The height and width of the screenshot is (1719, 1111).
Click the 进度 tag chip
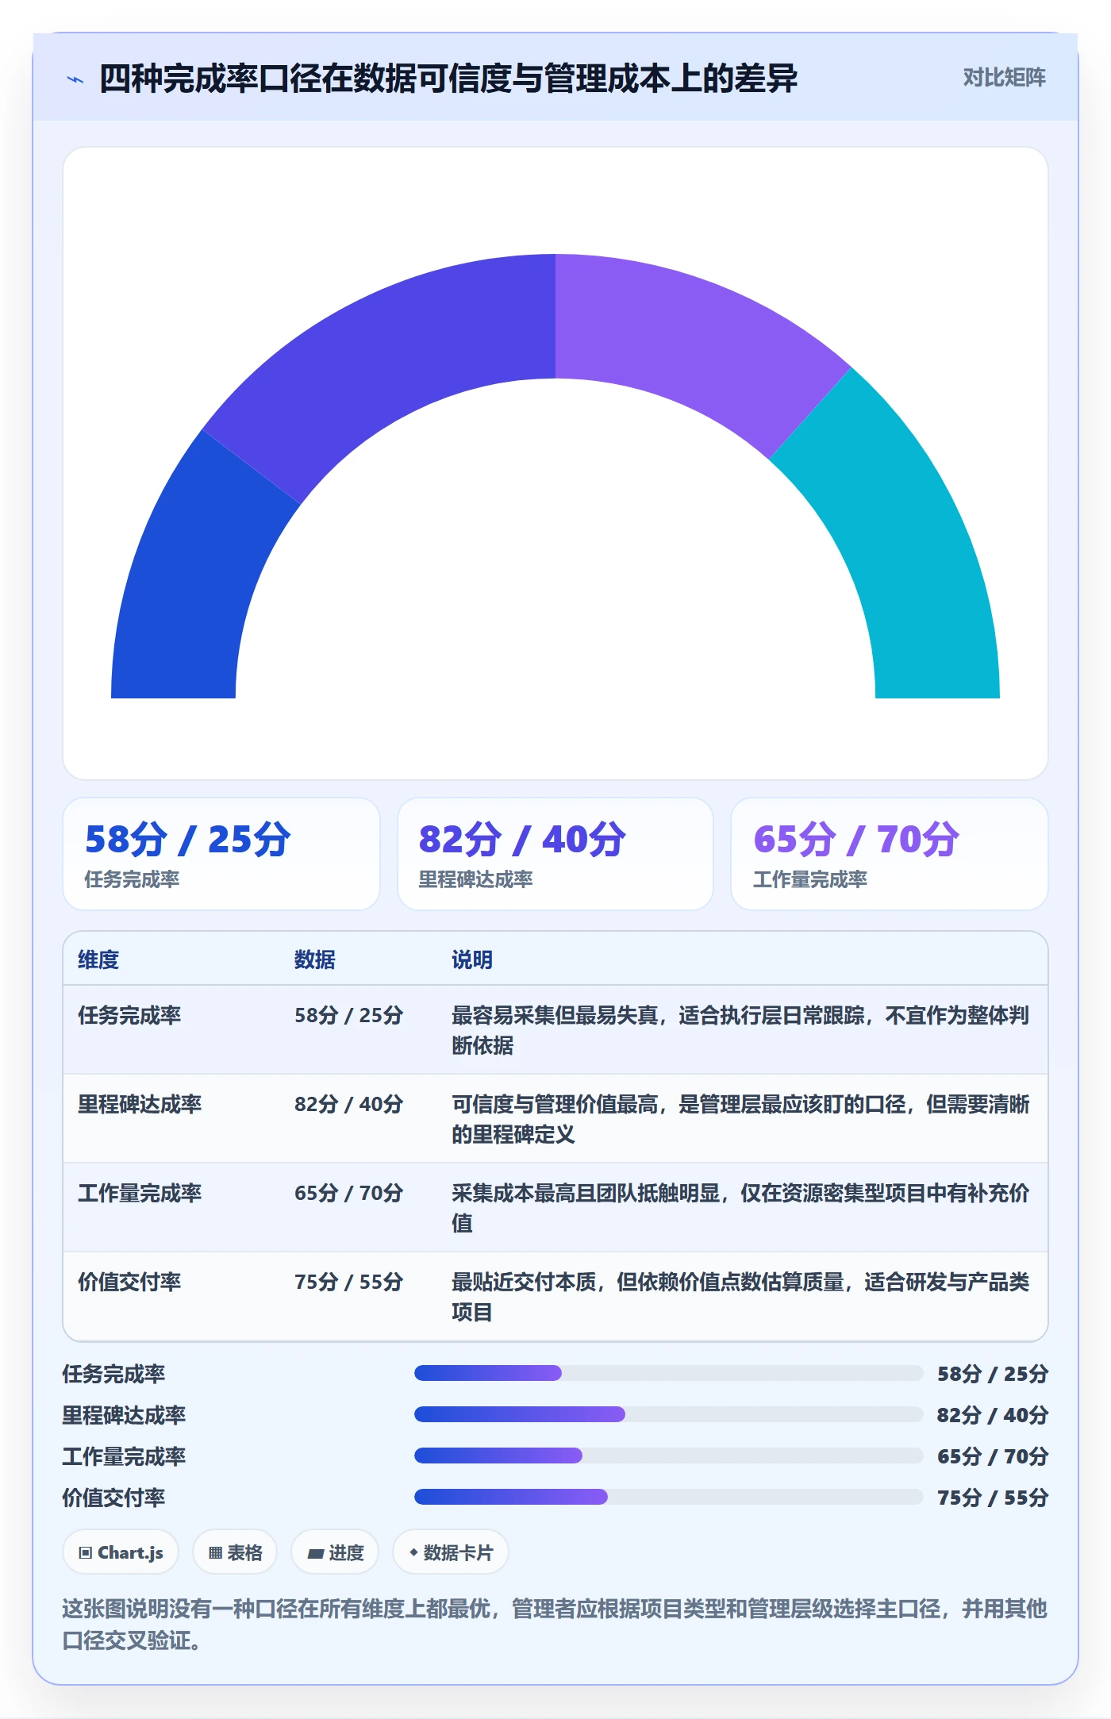click(335, 1552)
